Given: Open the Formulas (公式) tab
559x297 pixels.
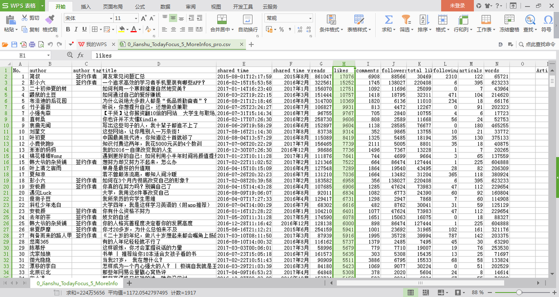Looking at the screenshot, I should tap(140, 7).
